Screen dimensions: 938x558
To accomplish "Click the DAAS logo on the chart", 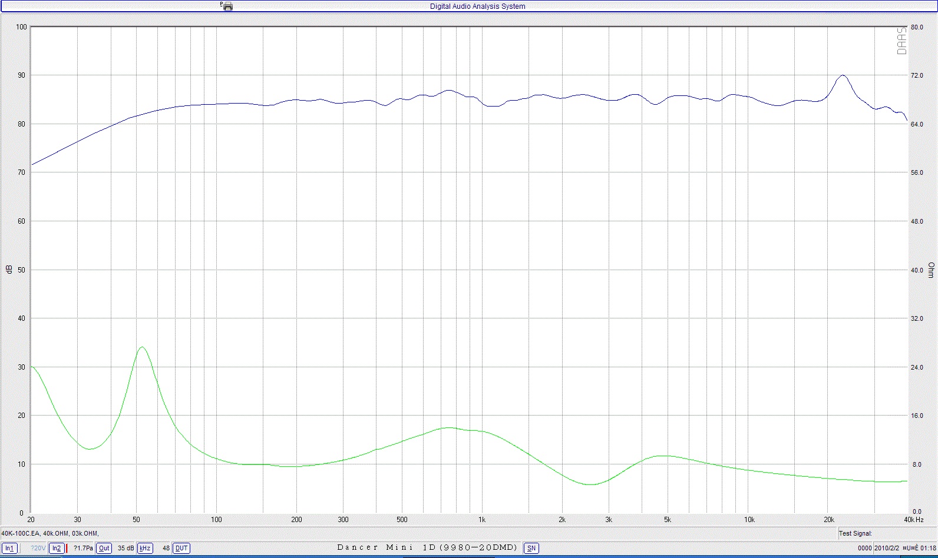I will coord(901,41).
